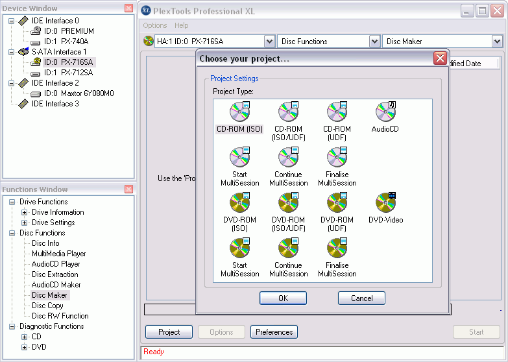Click the Maxtor 6Y080M0 hard disk icon
This screenshot has height=362, width=508.
[36, 93]
